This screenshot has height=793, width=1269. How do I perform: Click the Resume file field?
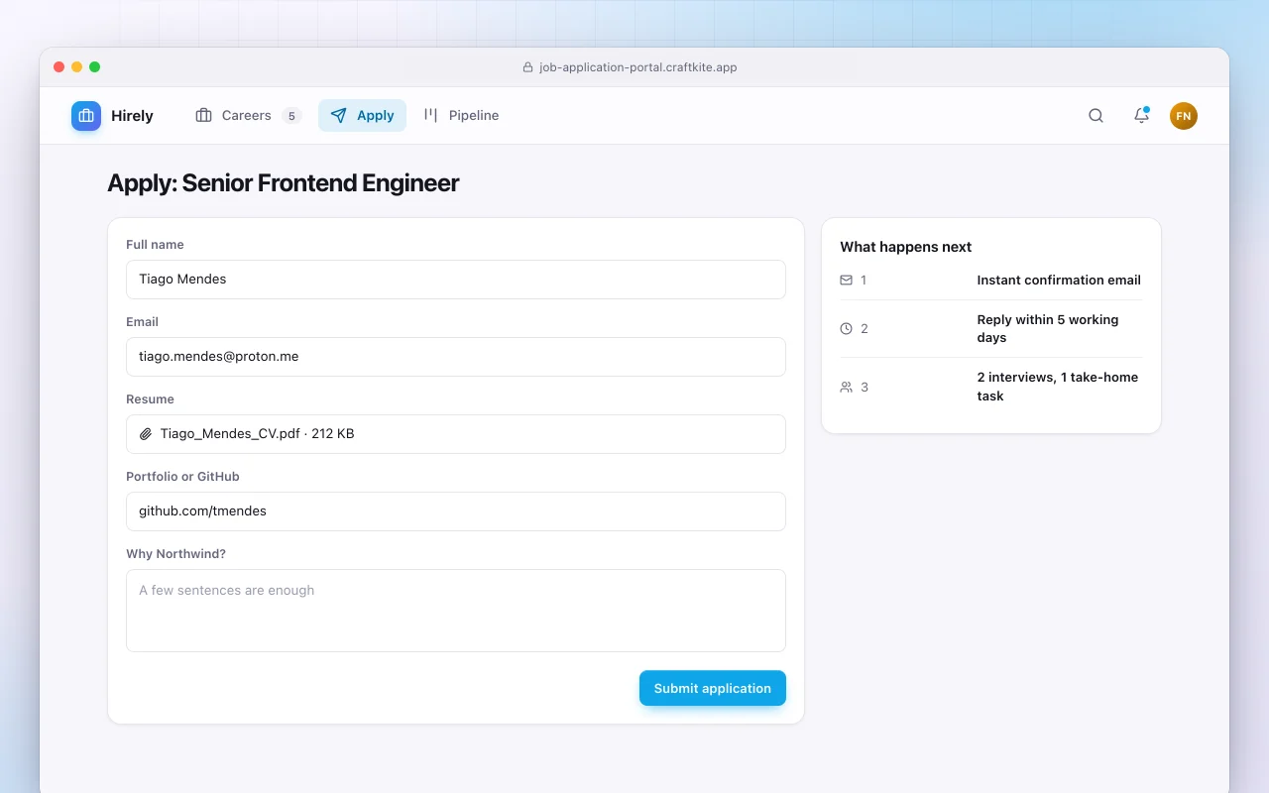pyautogui.click(x=456, y=434)
